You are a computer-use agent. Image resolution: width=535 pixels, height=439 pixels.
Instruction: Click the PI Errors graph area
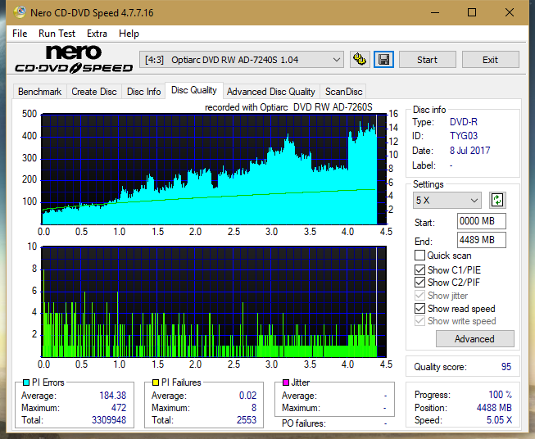click(x=214, y=170)
